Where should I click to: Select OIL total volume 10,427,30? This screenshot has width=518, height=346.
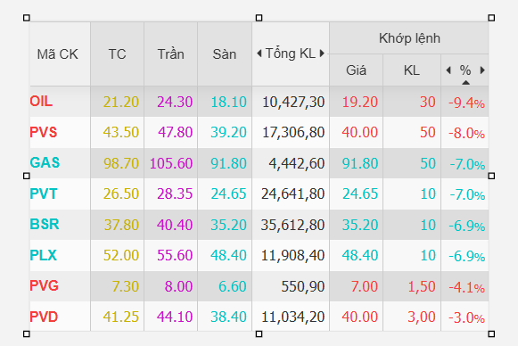(293, 103)
